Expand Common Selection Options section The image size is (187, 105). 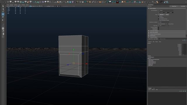pos(149,34)
